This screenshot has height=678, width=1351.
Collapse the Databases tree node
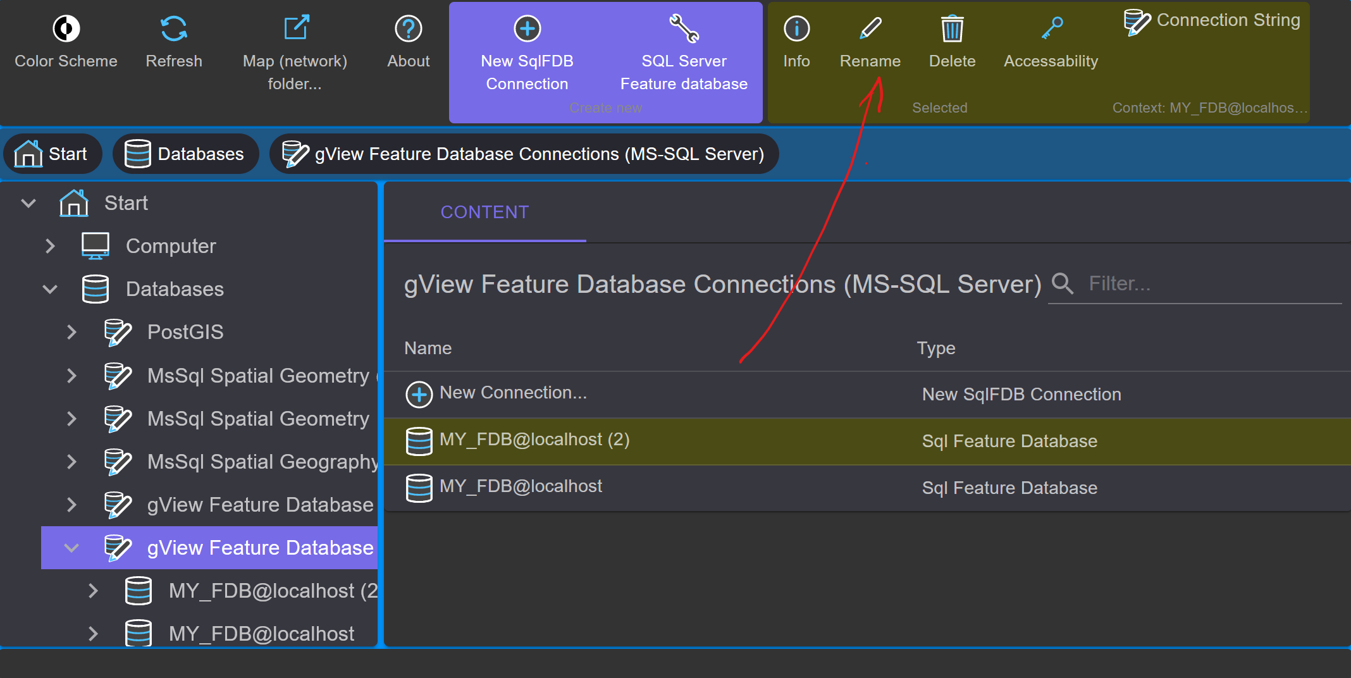pyautogui.click(x=50, y=289)
